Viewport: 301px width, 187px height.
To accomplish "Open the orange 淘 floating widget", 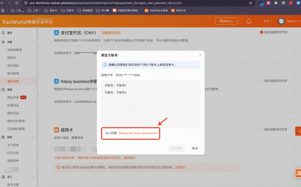I will pos(298,173).
